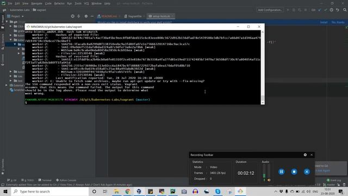Click the disabled Run icon in toolbar

pos(288,10)
